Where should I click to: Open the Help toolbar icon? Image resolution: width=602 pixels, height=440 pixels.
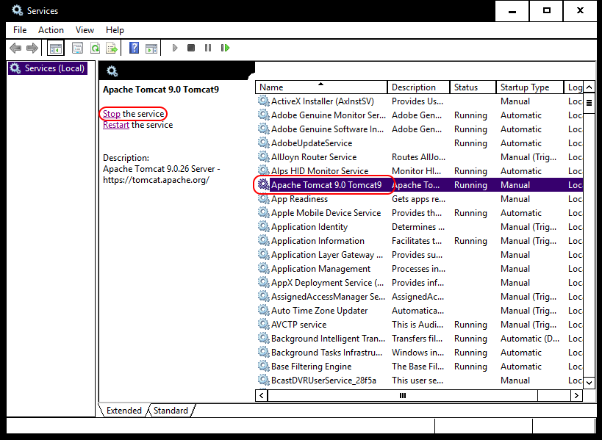pyautogui.click(x=134, y=48)
